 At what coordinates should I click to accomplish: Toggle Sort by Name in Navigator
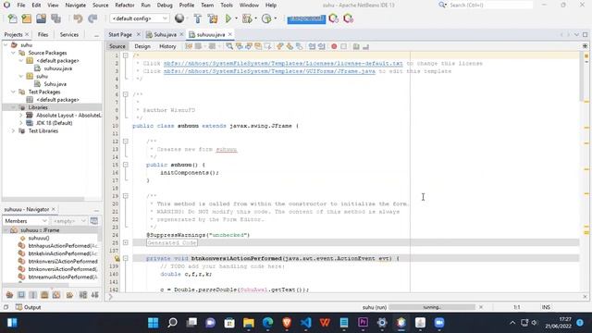(x=83, y=295)
